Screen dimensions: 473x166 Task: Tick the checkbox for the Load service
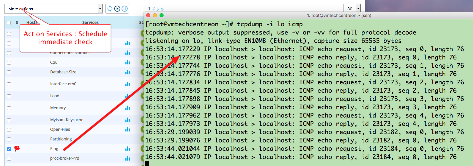(x=9, y=96)
